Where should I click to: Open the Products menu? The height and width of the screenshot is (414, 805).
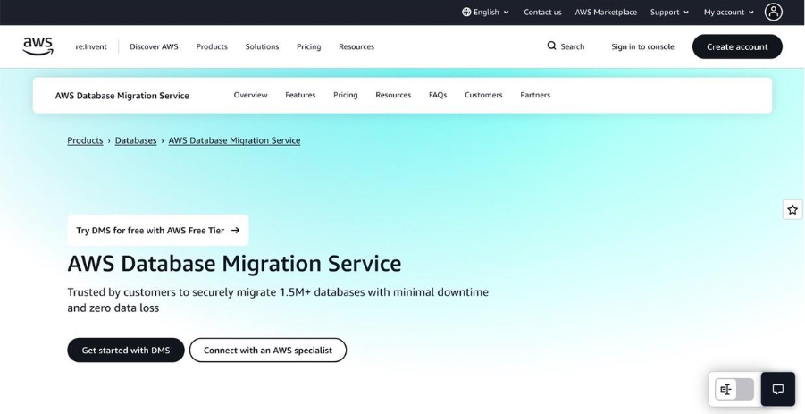point(212,46)
